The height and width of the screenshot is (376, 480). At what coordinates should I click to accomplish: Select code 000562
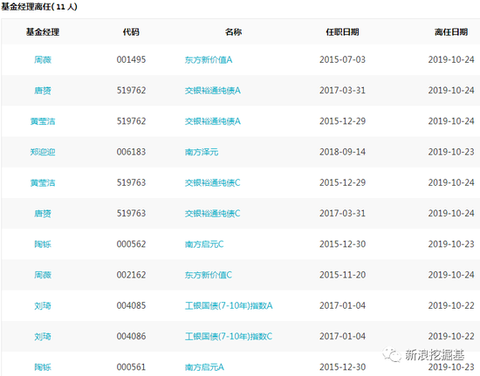(131, 244)
